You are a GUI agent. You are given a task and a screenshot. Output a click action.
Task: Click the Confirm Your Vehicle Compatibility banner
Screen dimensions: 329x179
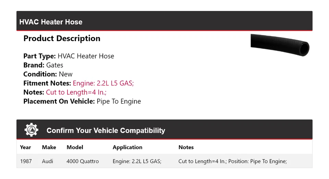pos(106,131)
